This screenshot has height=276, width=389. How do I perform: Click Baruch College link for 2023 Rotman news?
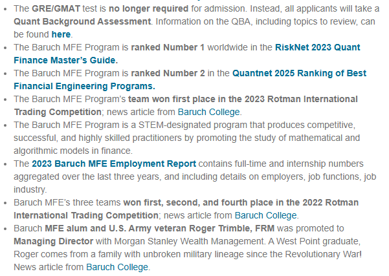[x=209, y=112]
